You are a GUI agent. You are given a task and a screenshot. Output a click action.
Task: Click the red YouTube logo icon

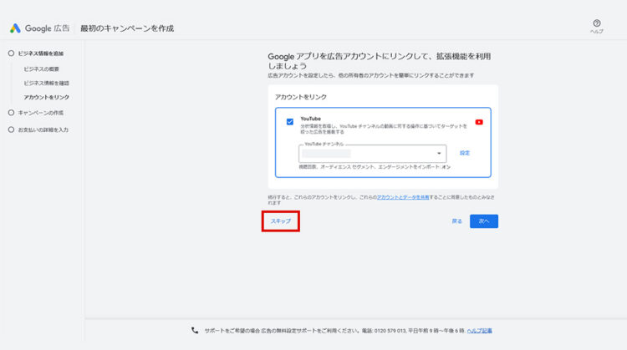click(479, 122)
